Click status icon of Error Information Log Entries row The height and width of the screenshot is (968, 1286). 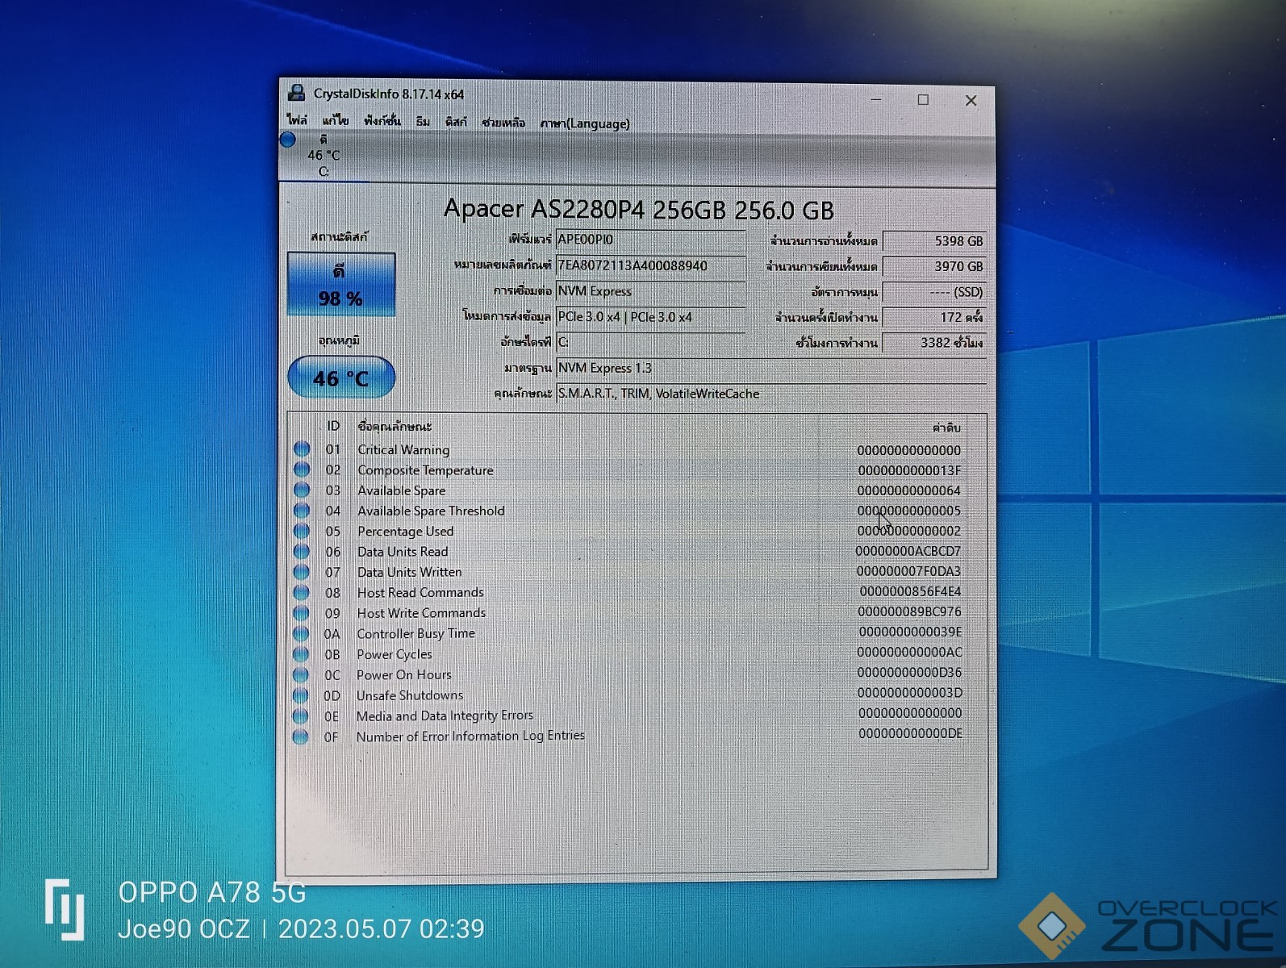point(300,736)
